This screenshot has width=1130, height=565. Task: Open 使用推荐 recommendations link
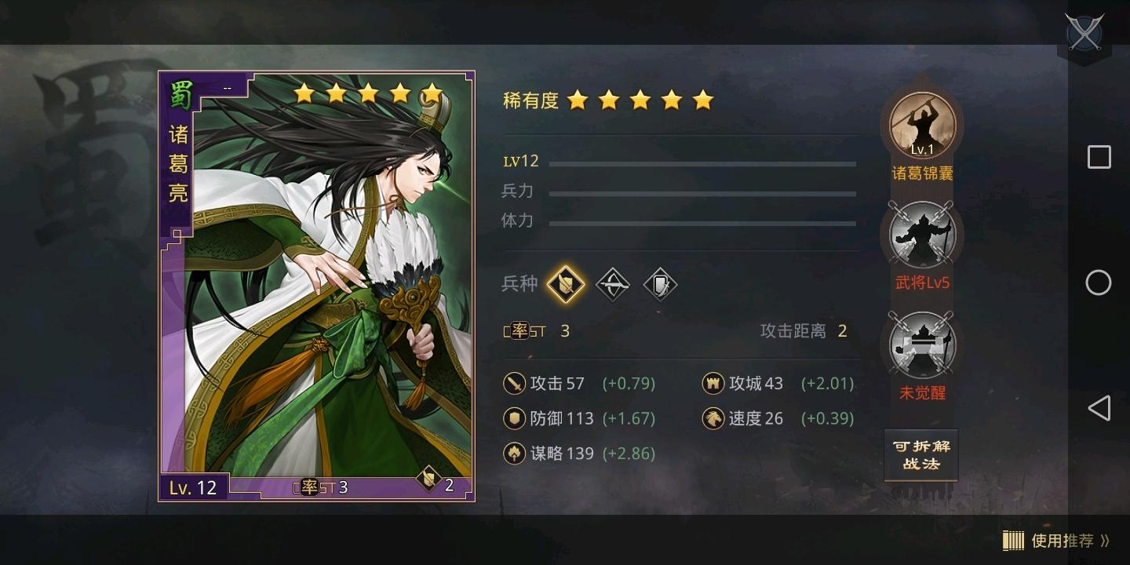pos(1063,541)
